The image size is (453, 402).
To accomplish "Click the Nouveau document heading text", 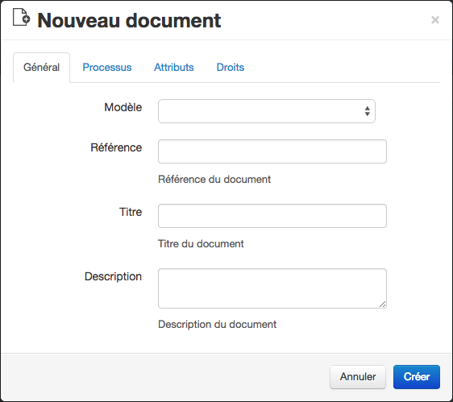I will 129,20.
